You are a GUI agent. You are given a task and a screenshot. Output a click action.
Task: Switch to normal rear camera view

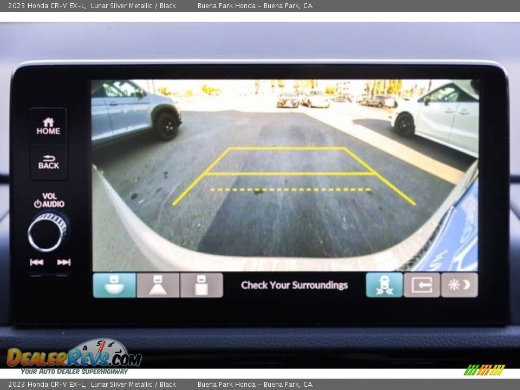(x=158, y=285)
